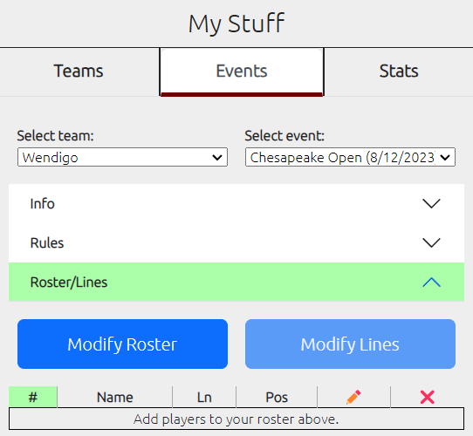Image resolution: width=473 pixels, height=436 pixels.
Task: Sort roster by Ln column header
Action: [204, 397]
